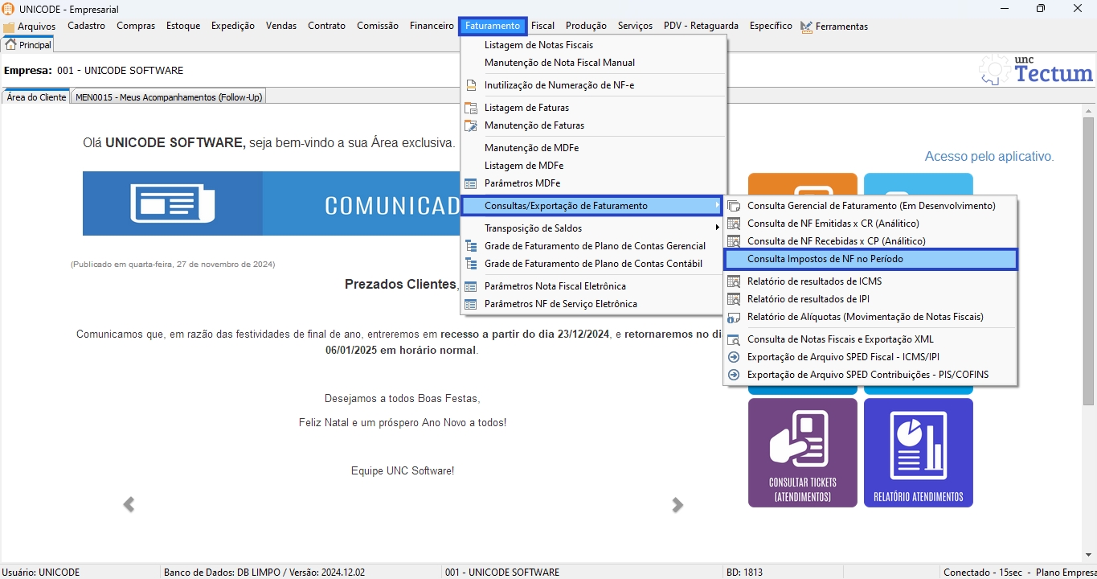
Task: Go to the previous announcement slide arrow
Action: click(129, 504)
